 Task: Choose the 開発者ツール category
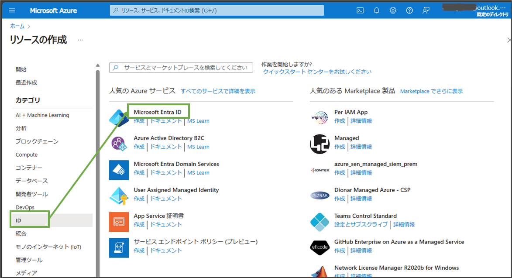tap(32, 194)
